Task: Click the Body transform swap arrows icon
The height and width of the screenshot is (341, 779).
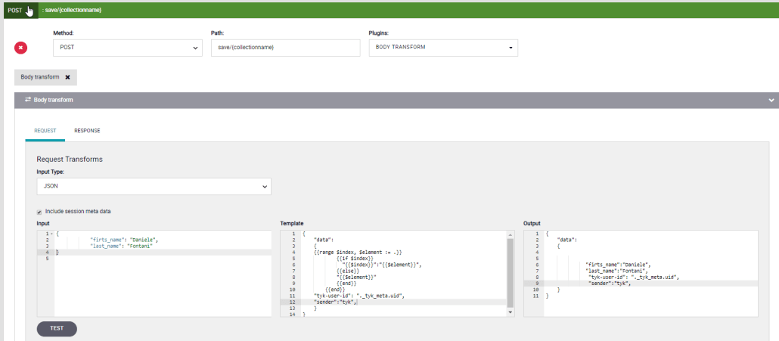Action: point(27,100)
